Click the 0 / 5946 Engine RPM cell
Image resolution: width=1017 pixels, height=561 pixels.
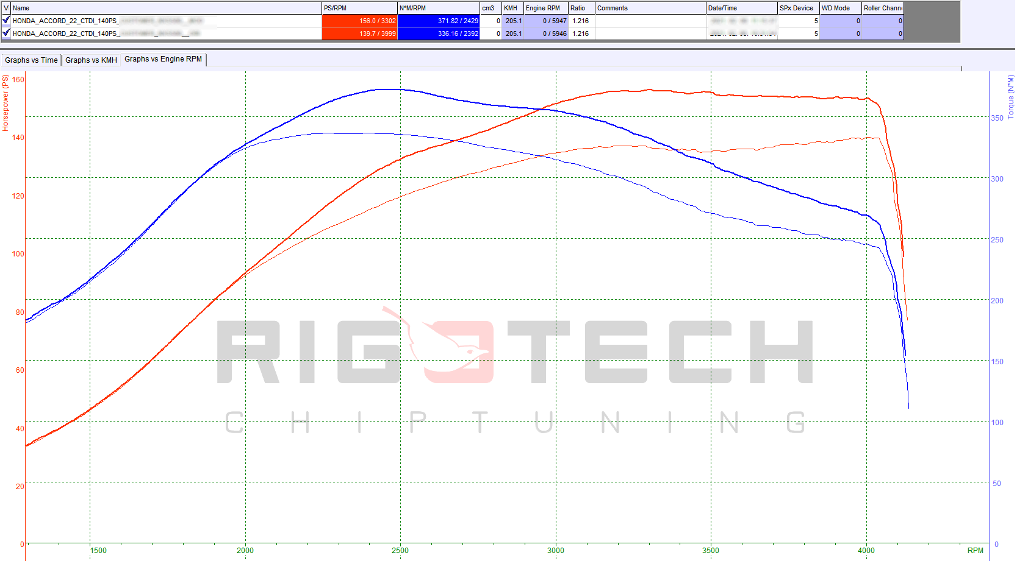[546, 34]
